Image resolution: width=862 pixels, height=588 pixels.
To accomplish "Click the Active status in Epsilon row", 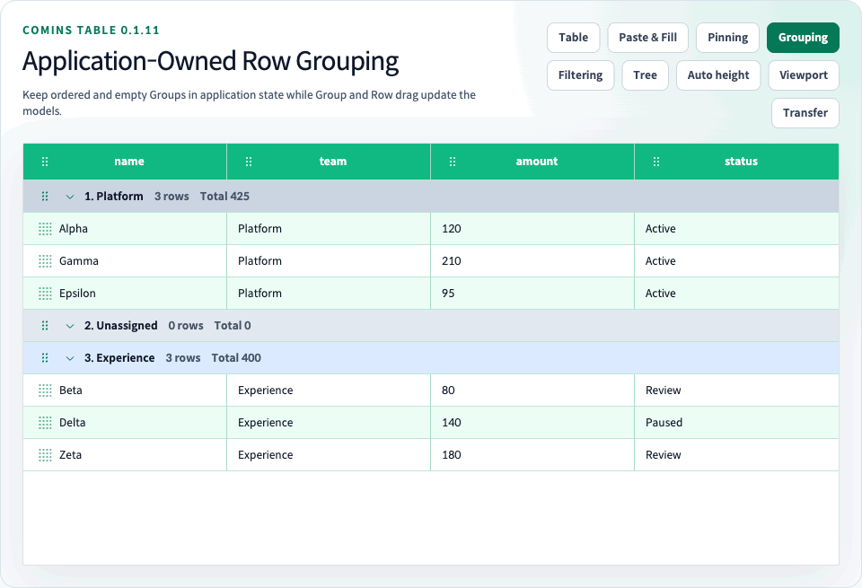I will [x=736, y=294].
